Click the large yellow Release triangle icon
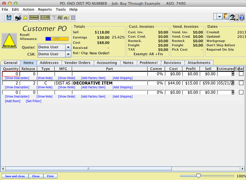Viewport: 246px width, 180px height. (9, 41)
